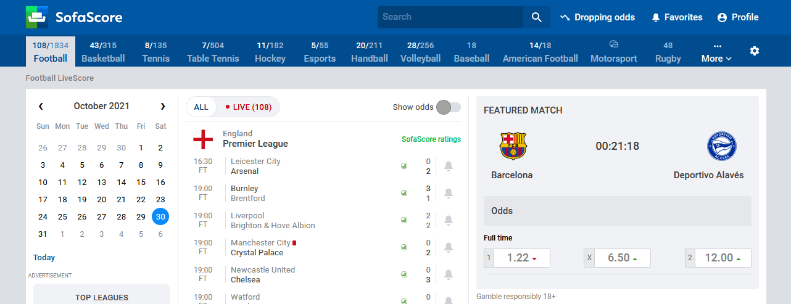
Task: Click the Deportivo Alavés club crest
Action: click(721, 146)
